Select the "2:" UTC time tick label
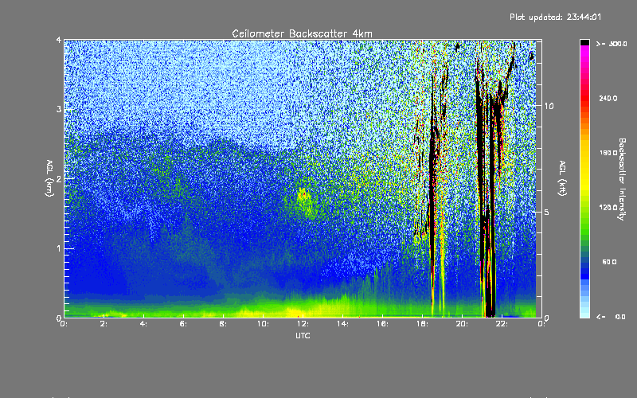 coord(104,324)
